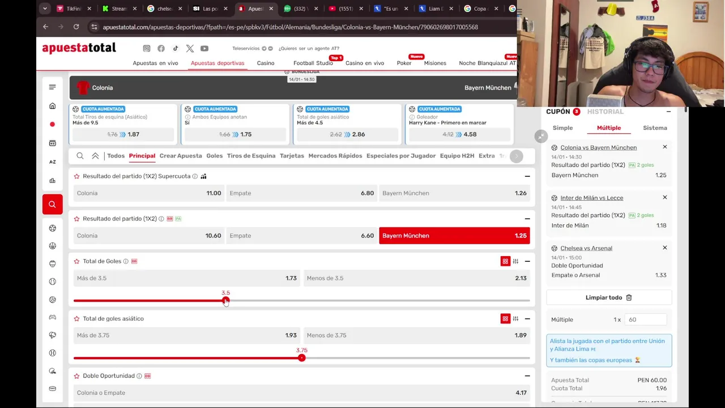
Task: Add Harry Kane Primero en marcar 4.58
Action: [459, 134]
